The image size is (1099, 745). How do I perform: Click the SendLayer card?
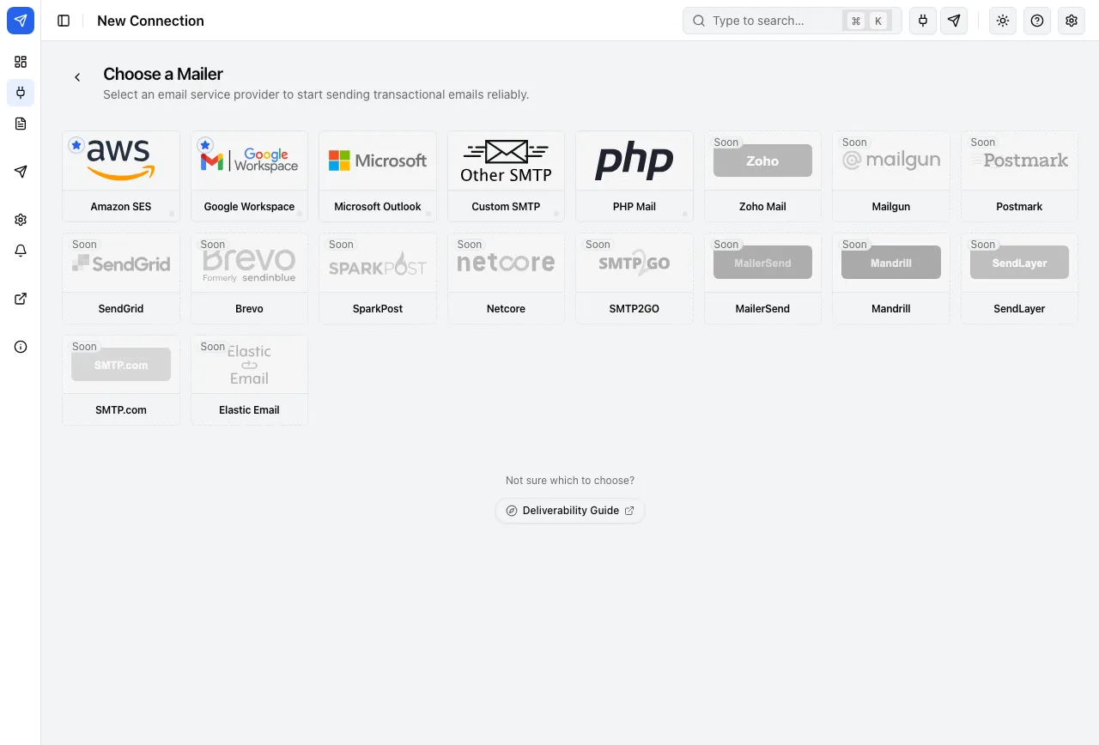(x=1019, y=278)
